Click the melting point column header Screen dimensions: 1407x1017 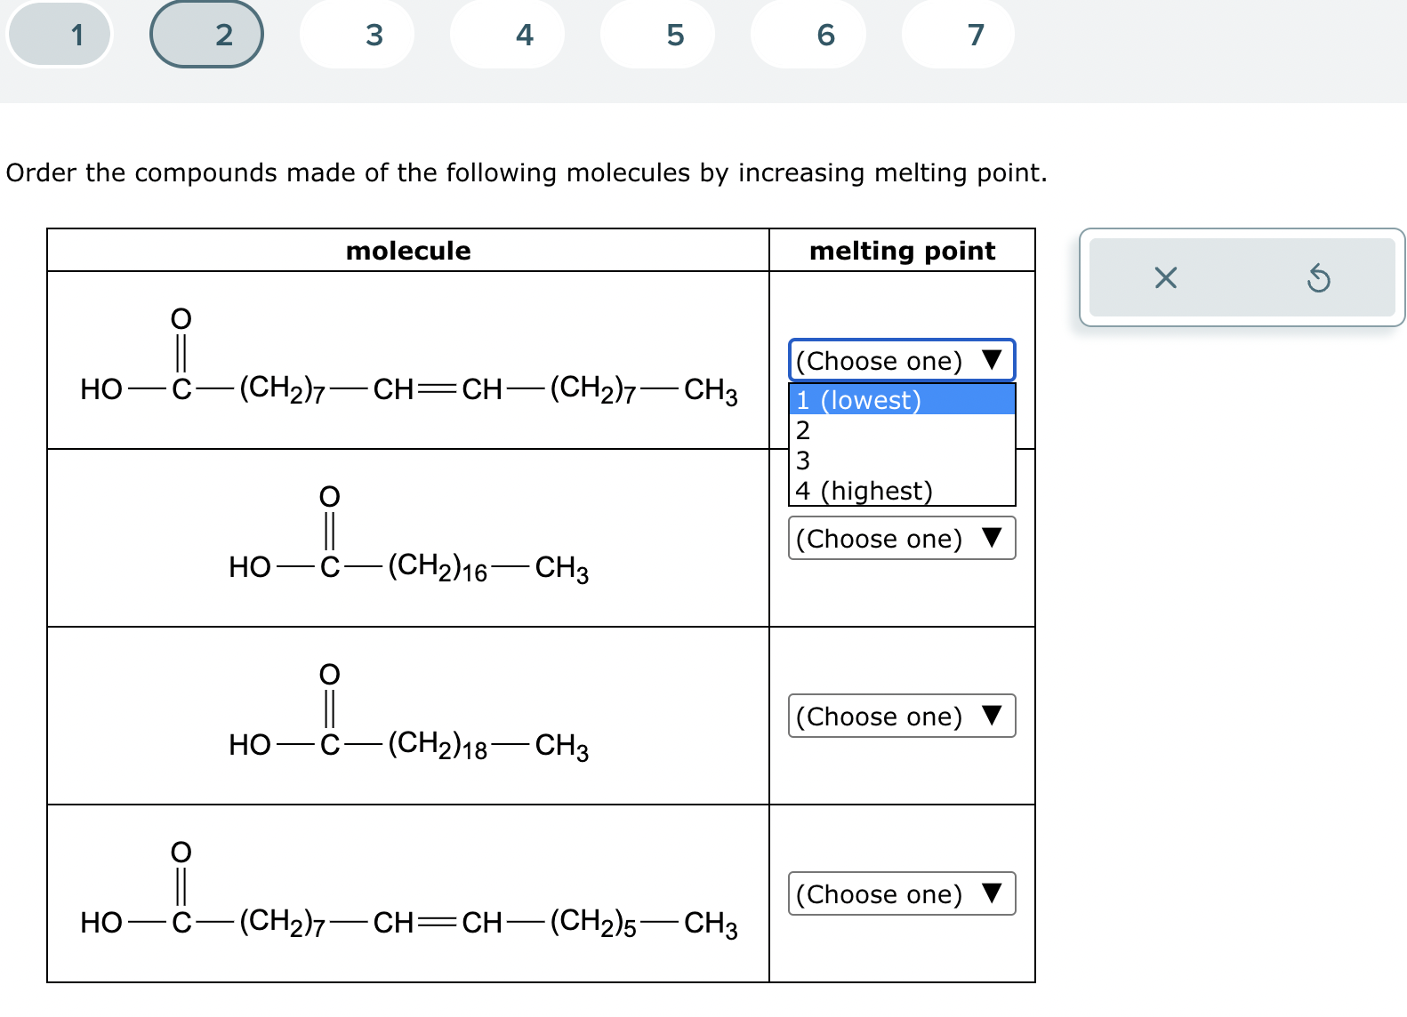901,251
